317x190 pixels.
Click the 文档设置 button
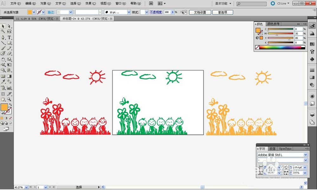200,12
